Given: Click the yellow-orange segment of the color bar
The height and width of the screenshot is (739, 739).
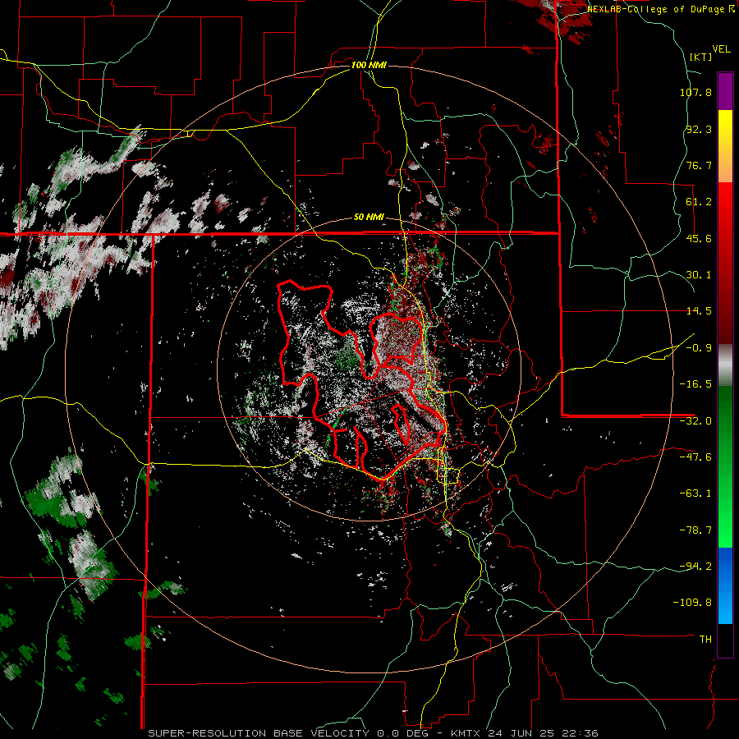Looking at the screenshot, I should pyautogui.click(x=725, y=146).
